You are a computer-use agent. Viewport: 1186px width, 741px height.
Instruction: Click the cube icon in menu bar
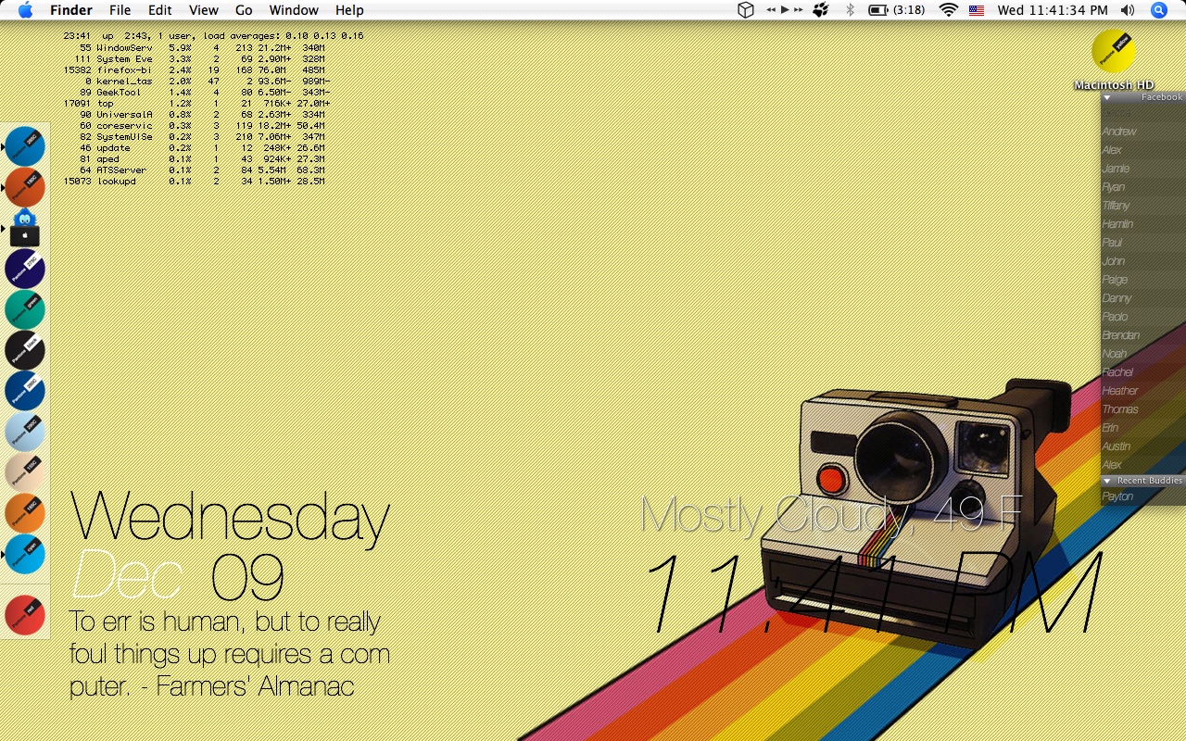[x=746, y=10]
